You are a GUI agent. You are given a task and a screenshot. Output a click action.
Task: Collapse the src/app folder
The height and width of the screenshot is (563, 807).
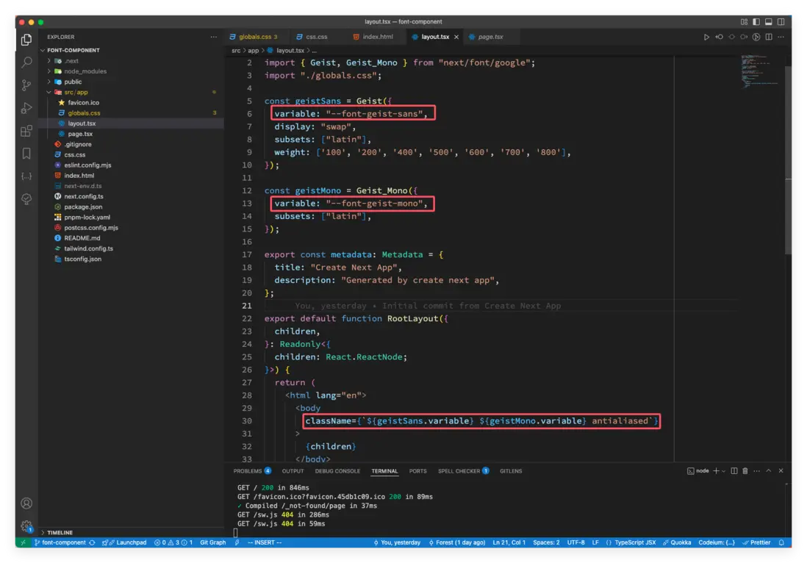[x=76, y=93]
